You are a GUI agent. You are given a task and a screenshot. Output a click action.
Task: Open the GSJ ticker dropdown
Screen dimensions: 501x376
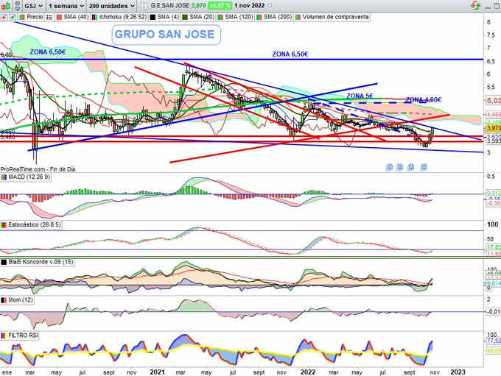(34, 6)
